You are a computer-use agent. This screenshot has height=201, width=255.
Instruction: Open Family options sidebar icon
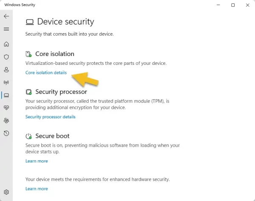6,120
